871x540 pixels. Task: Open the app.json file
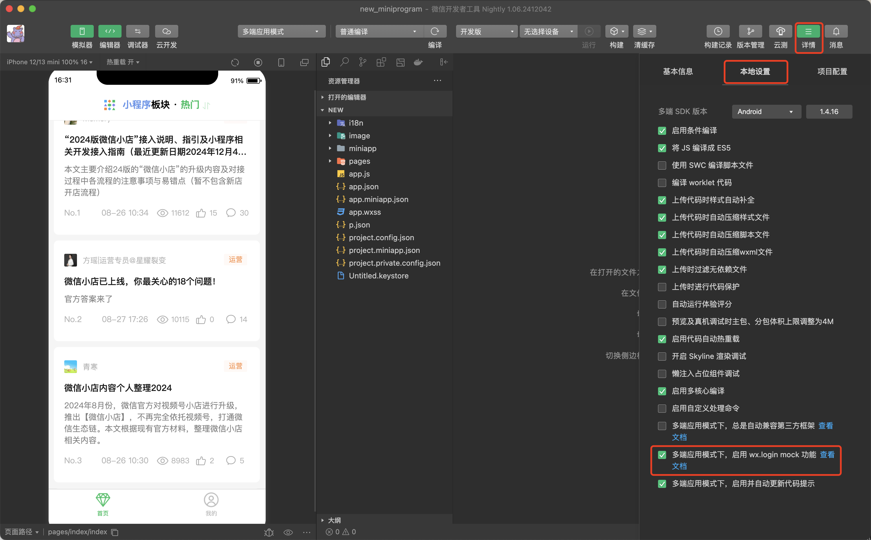(385, 187)
